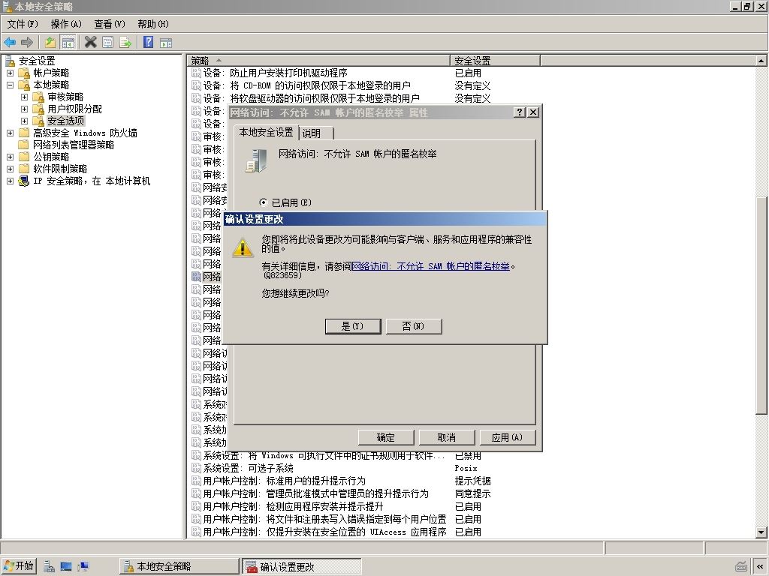Click 取消 in properties dialog
769x576 pixels.
tap(447, 437)
